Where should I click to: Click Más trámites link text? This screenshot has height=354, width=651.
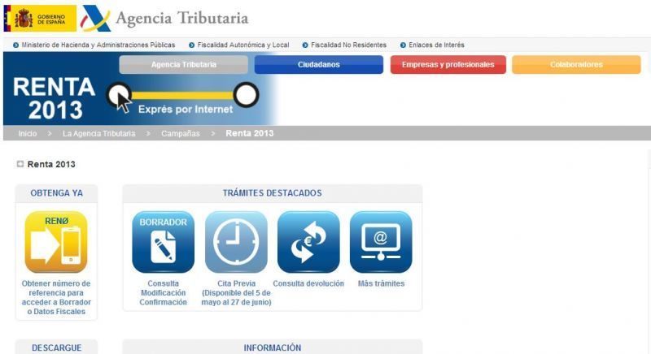[381, 283]
